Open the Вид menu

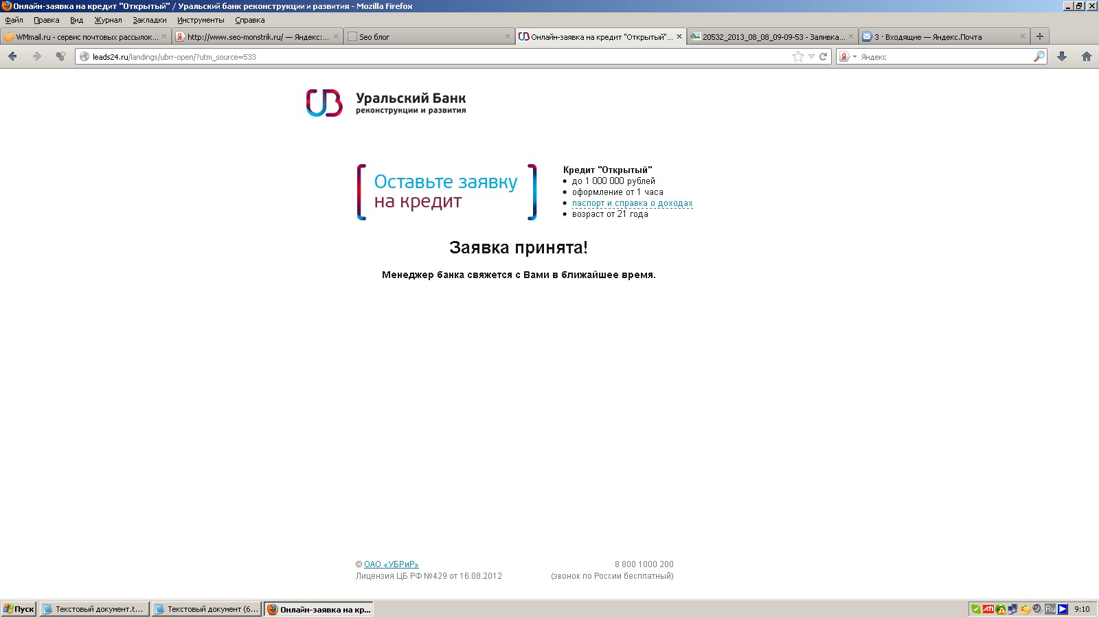pos(76,20)
